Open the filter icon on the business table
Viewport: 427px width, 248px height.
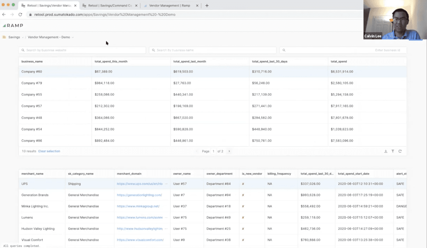click(393, 151)
